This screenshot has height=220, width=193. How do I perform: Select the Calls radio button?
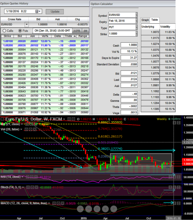4,31
